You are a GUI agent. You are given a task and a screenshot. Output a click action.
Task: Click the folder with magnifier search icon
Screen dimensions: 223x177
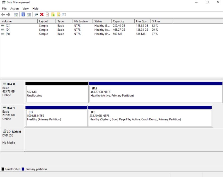click(x=58, y=14)
